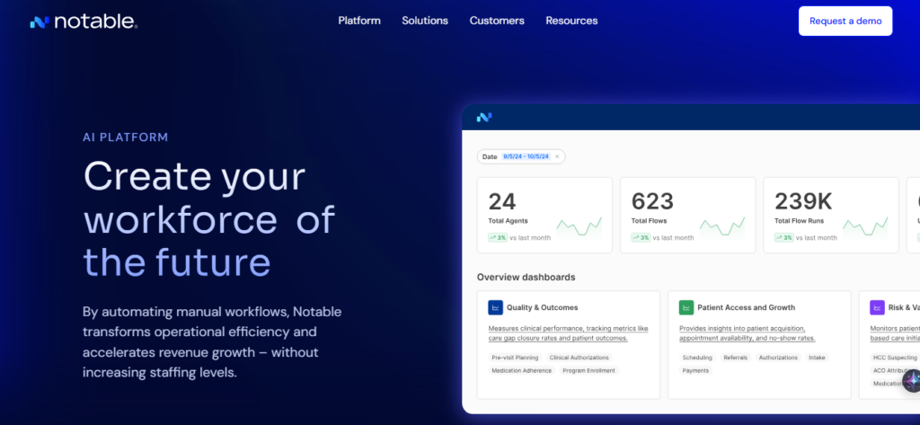Click the purple Risk dashboard icon
This screenshot has height=425, width=920.
pos(877,307)
